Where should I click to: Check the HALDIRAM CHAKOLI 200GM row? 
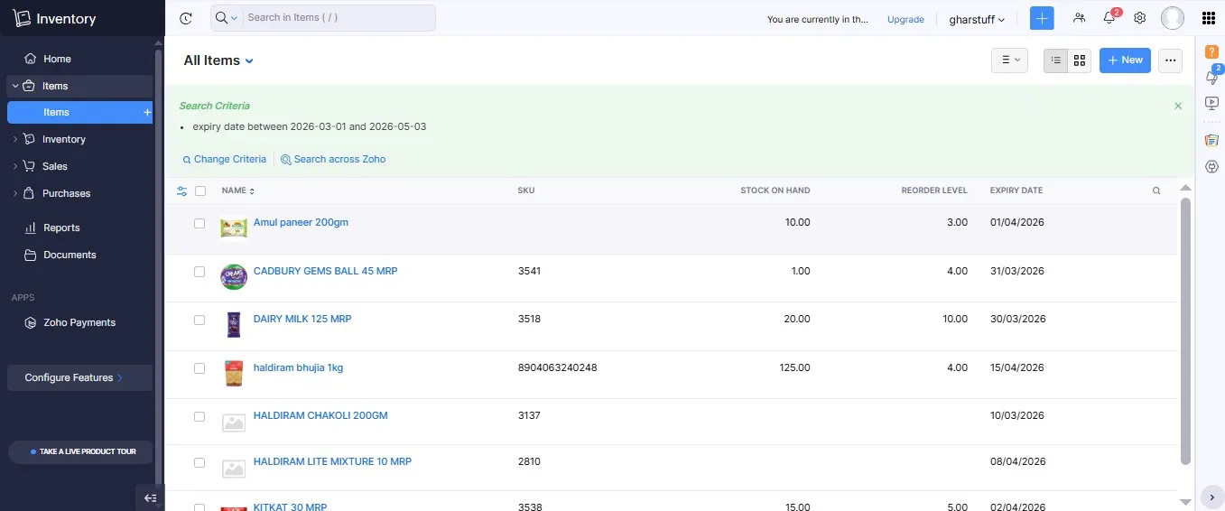click(200, 416)
